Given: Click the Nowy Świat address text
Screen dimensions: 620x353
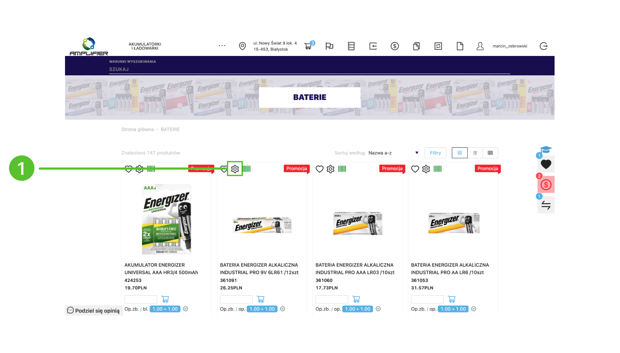Looking at the screenshot, I should click(x=275, y=46).
